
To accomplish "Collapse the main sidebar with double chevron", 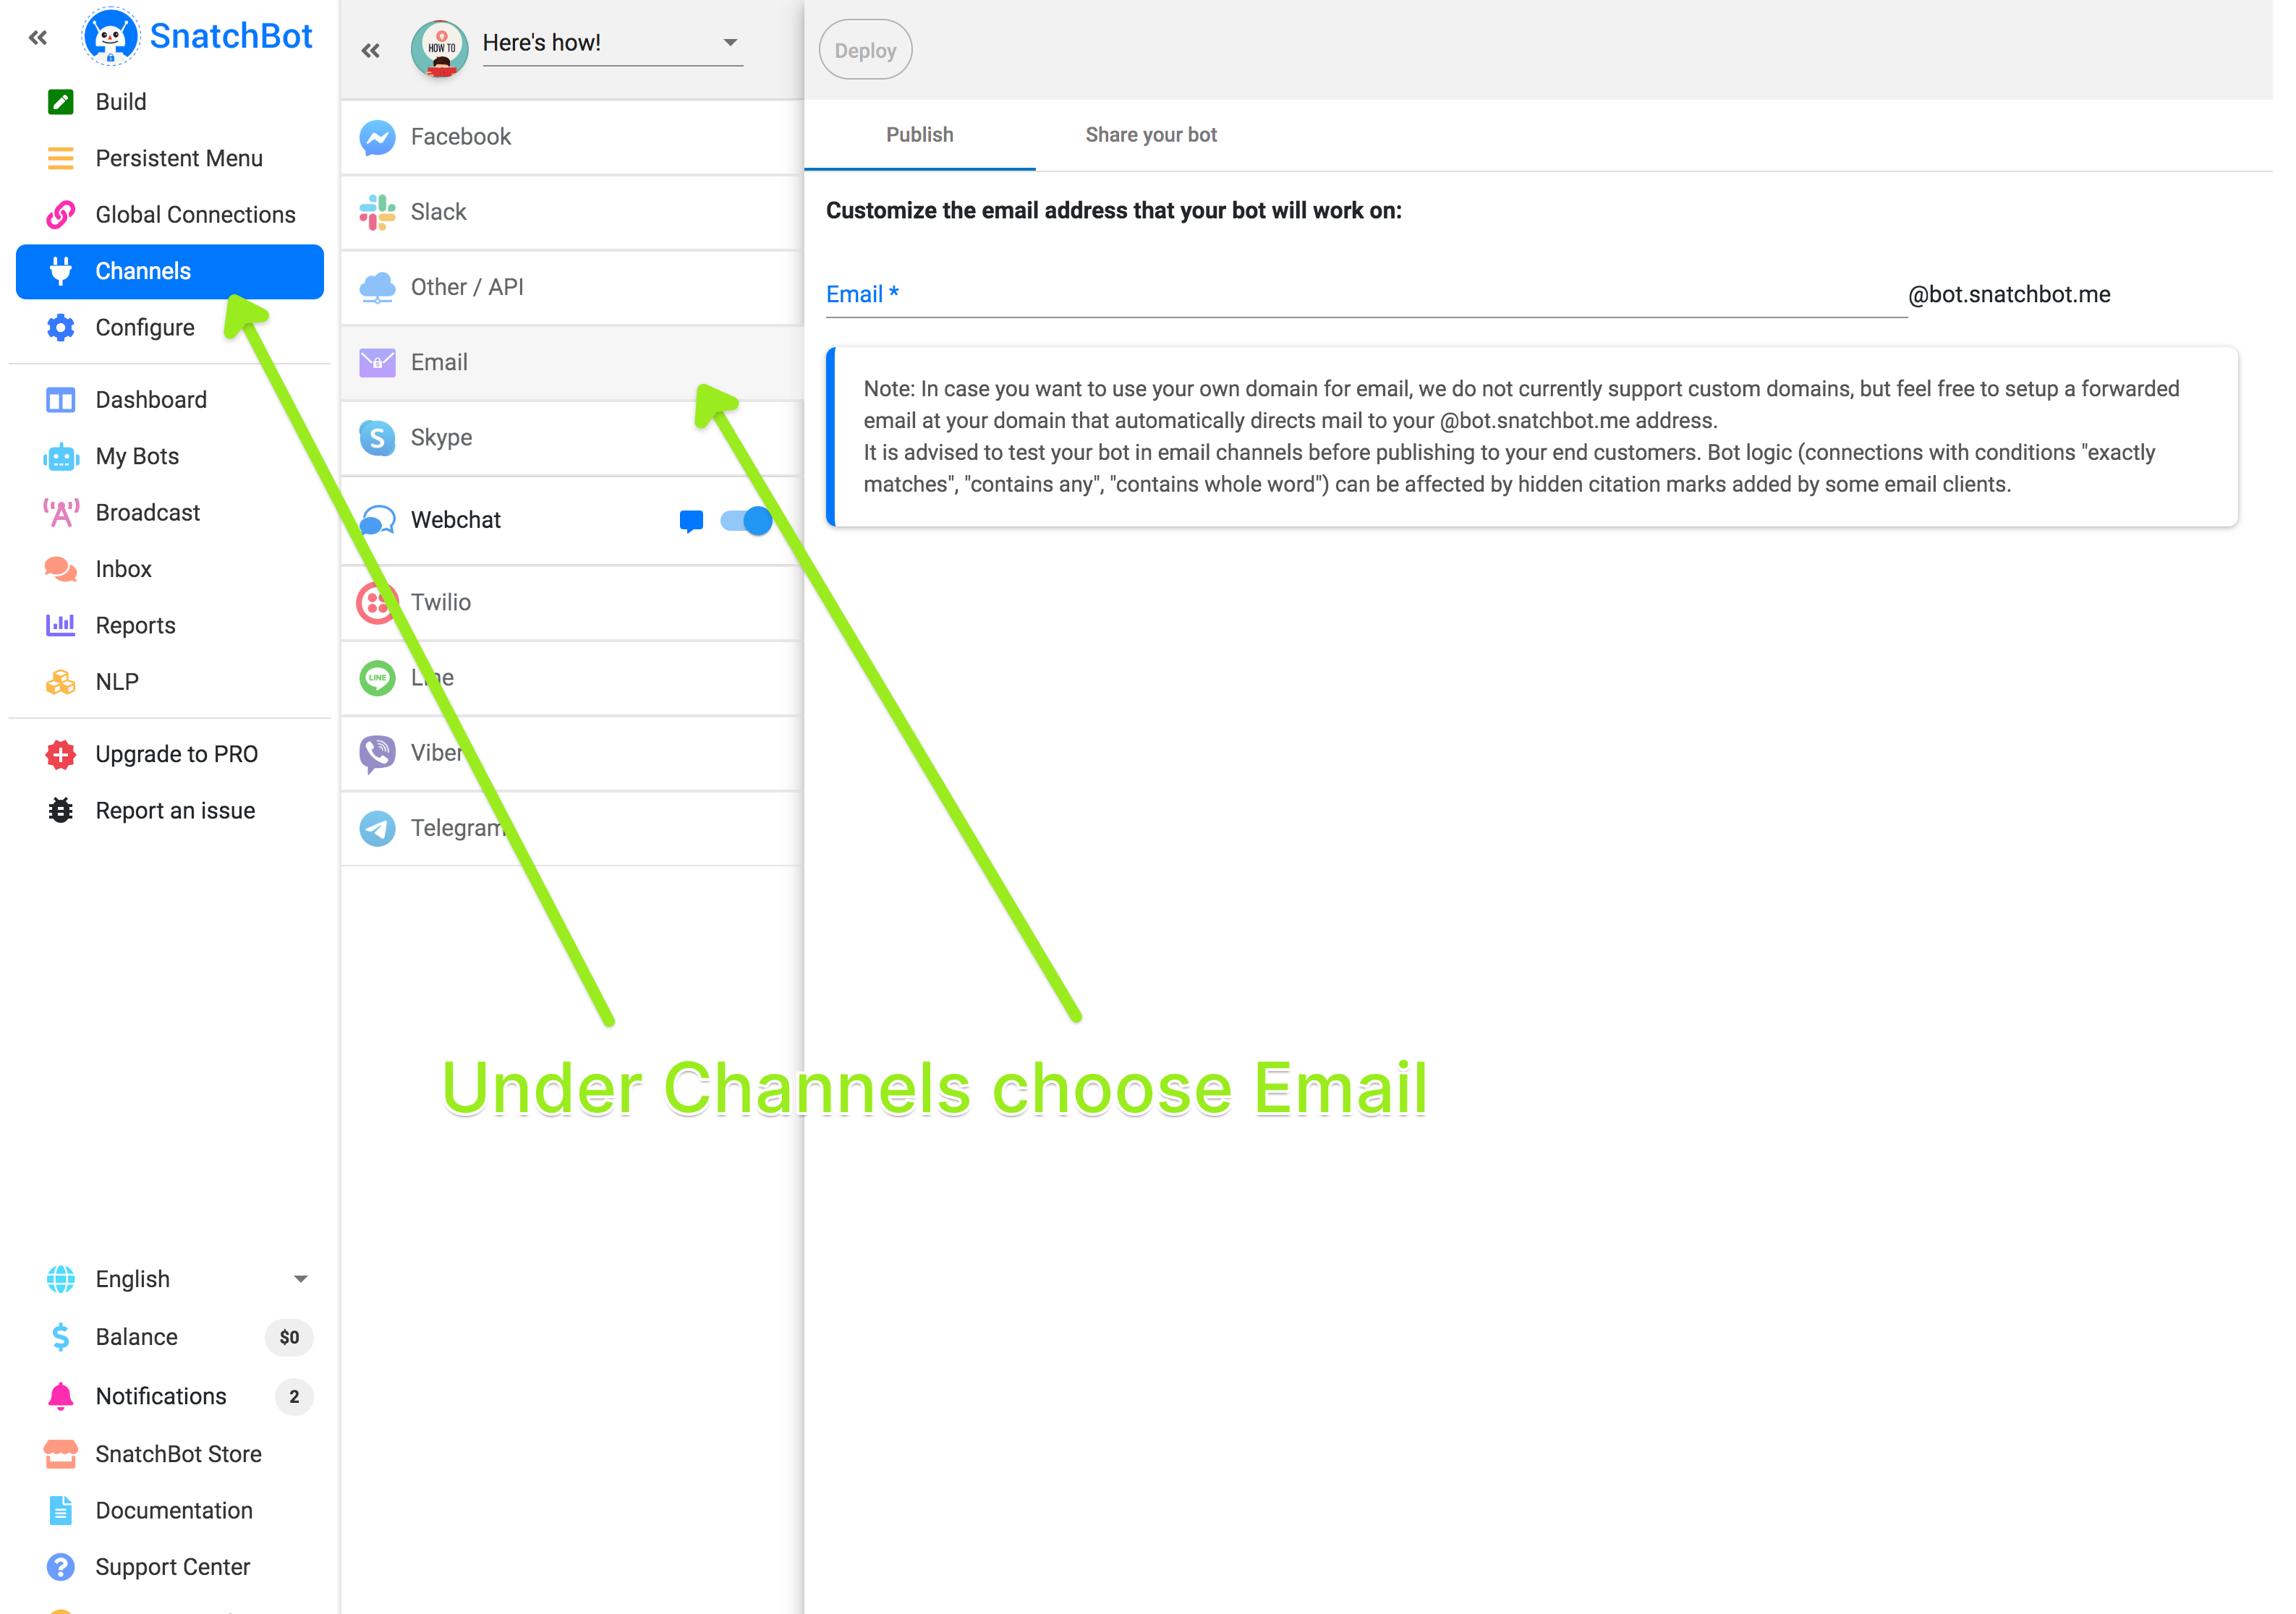I will (38, 38).
